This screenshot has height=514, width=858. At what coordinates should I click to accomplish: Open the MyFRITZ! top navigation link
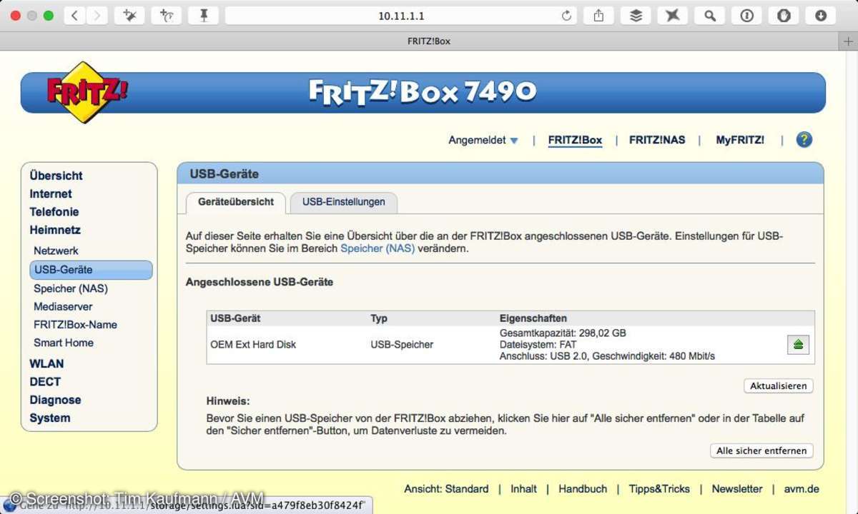[x=740, y=140]
